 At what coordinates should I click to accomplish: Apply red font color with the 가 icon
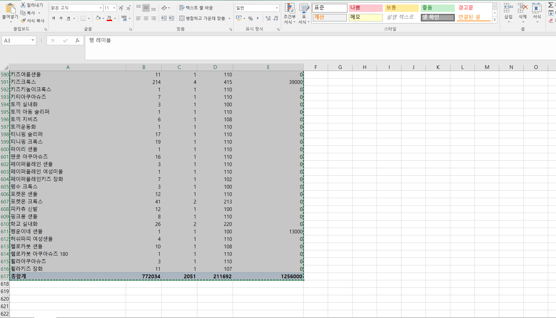point(109,18)
